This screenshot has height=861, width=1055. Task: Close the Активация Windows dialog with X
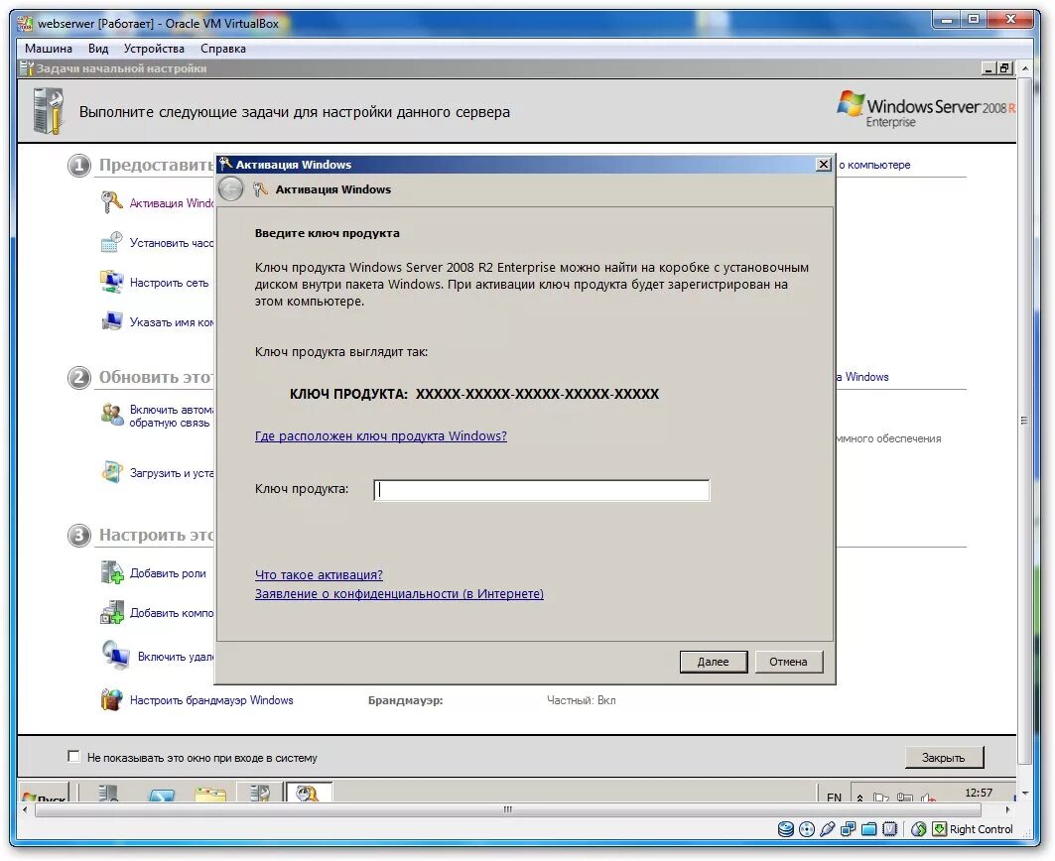click(824, 164)
